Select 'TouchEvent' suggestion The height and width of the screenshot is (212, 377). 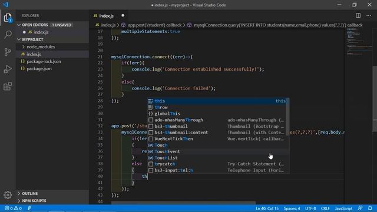217,151
